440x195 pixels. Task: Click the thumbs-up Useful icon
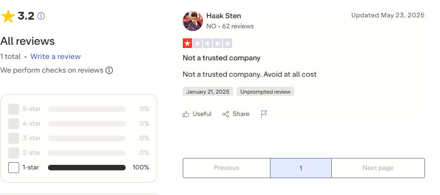pyautogui.click(x=186, y=114)
